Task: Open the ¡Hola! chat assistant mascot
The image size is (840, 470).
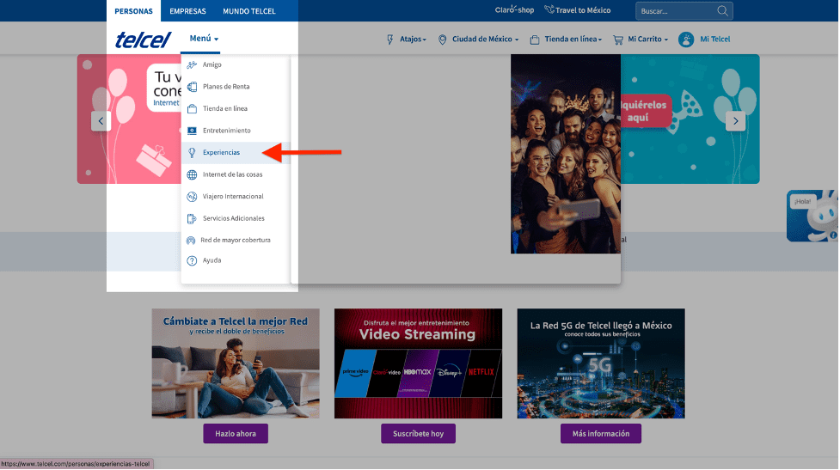Action: 814,216
